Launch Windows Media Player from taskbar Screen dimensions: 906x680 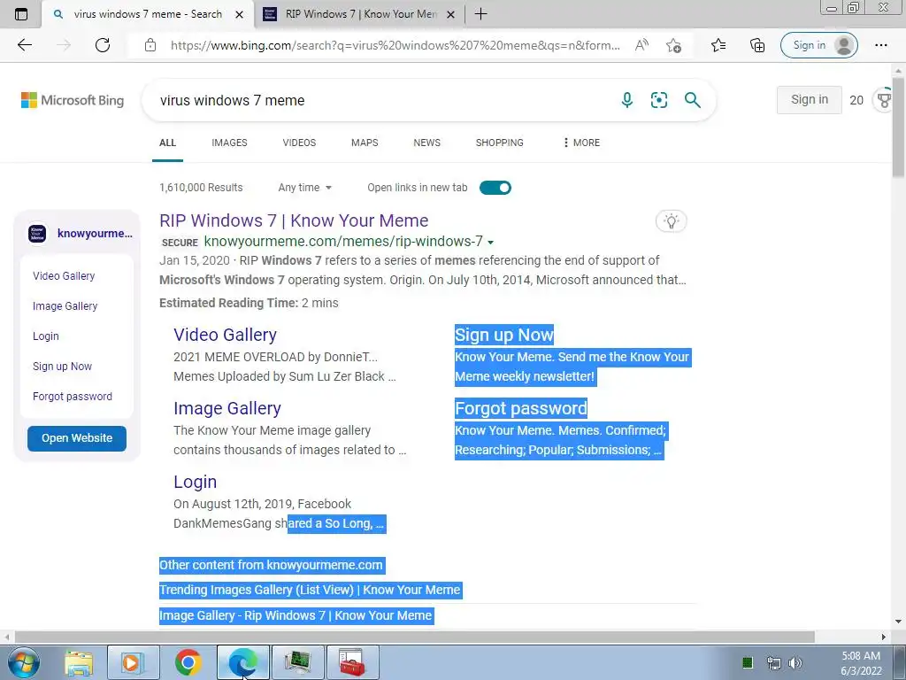tap(133, 662)
